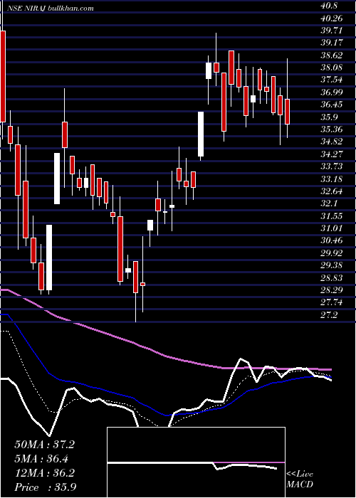Click the 39.71 price axis label
The image size is (356, 498).
click(332, 31)
